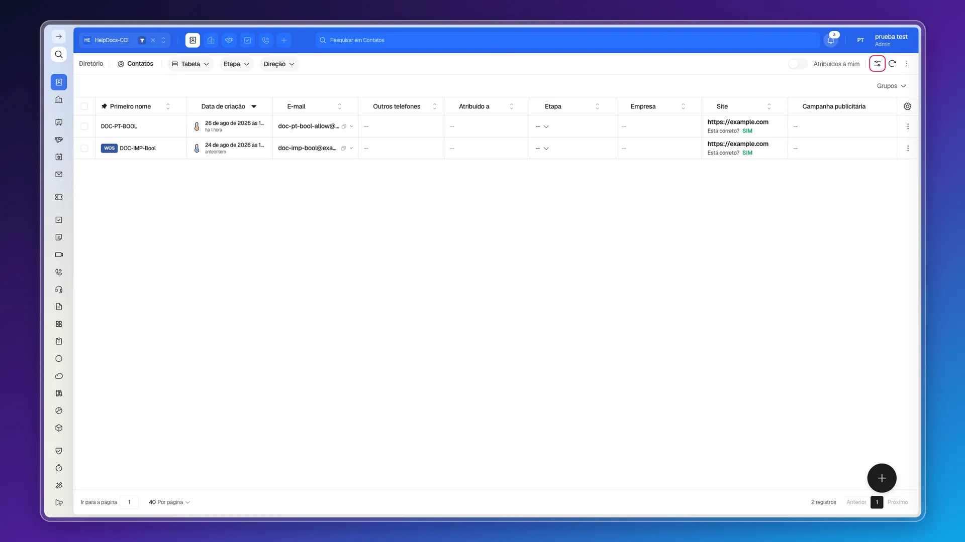
Task: Open Etapa dropdown in DOC-IMP-Bool row
Action: click(542, 149)
